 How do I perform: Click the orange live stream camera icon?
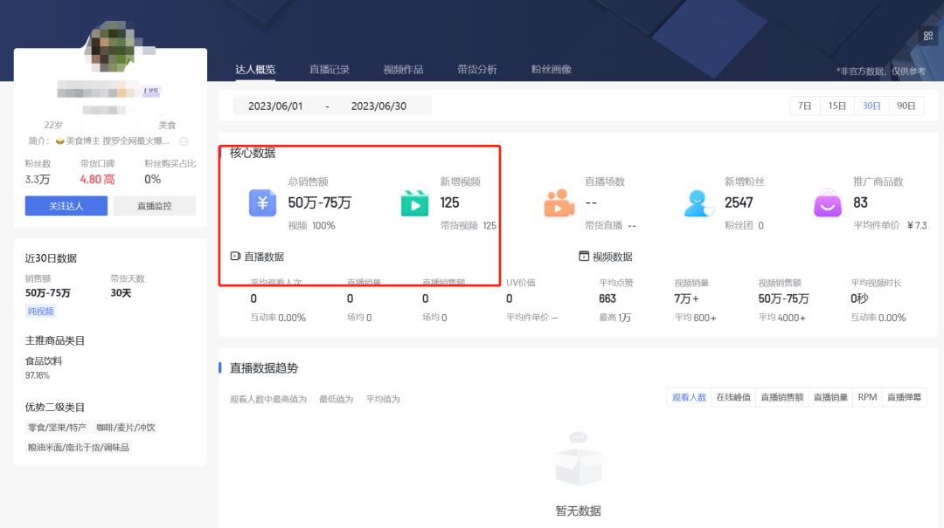point(559,201)
